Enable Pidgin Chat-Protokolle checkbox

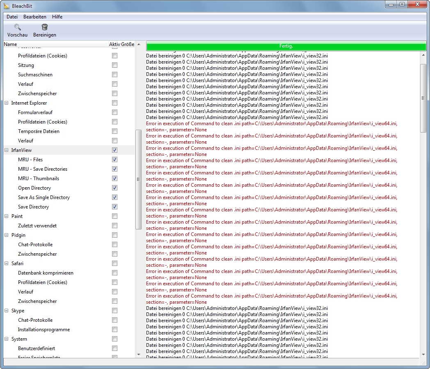pos(114,245)
